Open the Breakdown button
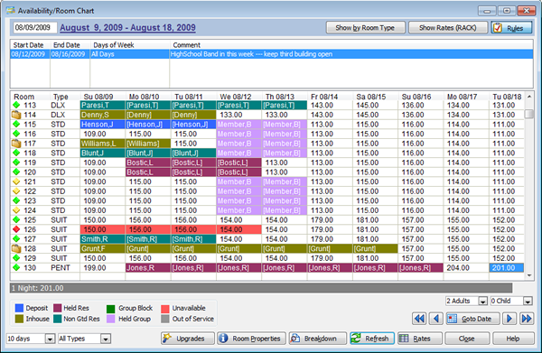This screenshot has width=542, height=353. (318, 339)
